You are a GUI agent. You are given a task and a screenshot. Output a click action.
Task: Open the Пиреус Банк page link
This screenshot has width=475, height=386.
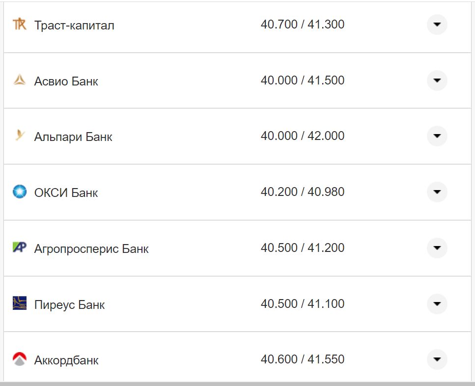pos(69,304)
